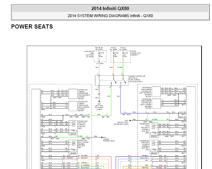Viewport: 212px width, 169px height.
Task: Click passenger side seat cushion blower motor box
Action: tap(156, 103)
